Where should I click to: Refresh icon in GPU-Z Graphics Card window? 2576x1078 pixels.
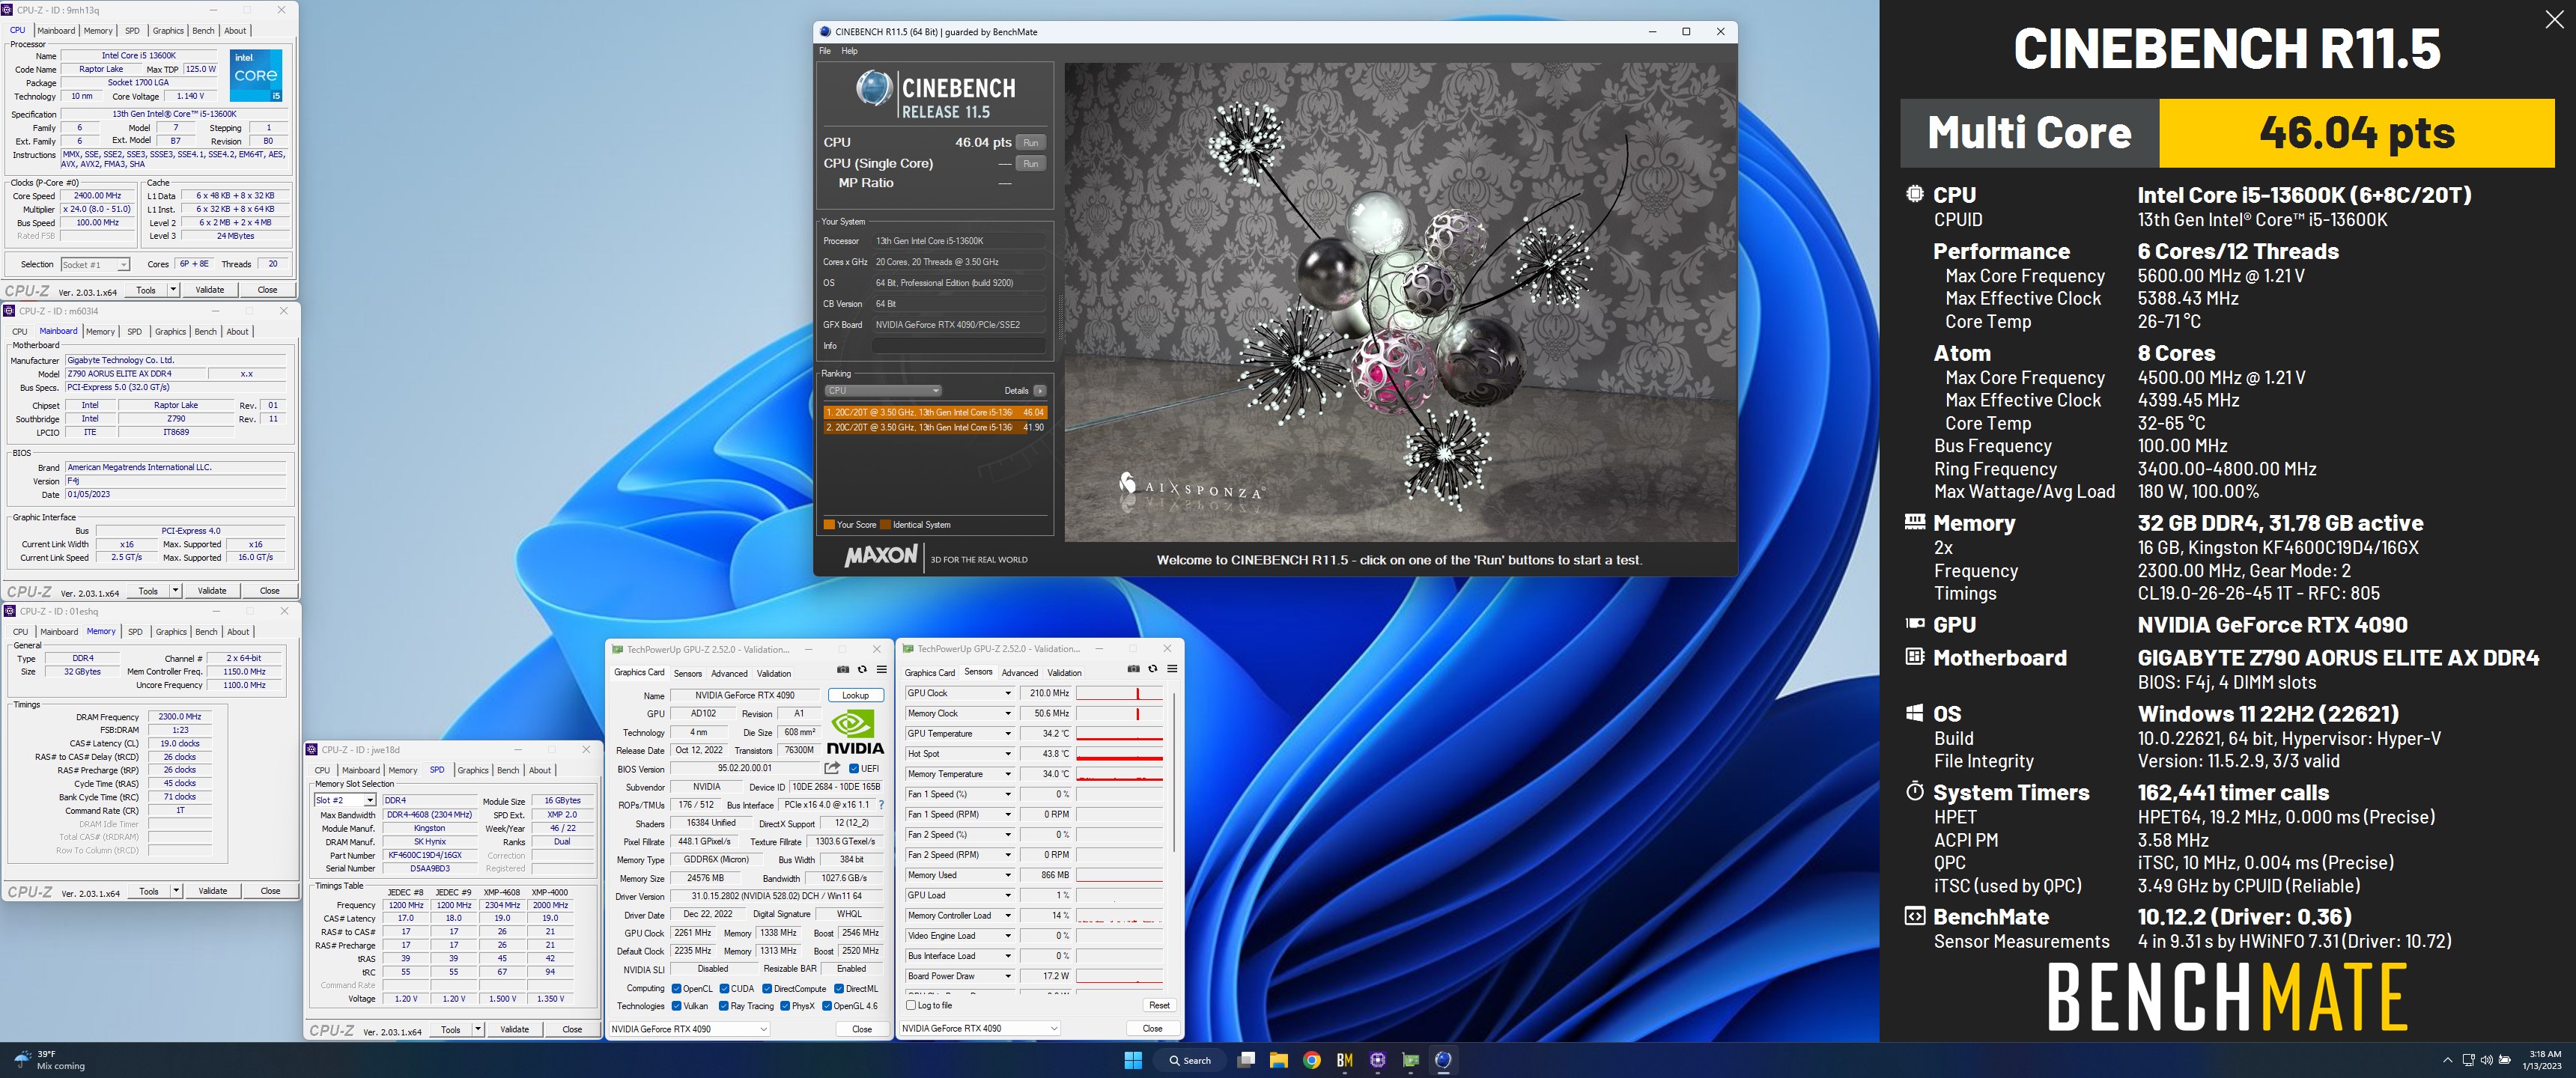(x=862, y=670)
